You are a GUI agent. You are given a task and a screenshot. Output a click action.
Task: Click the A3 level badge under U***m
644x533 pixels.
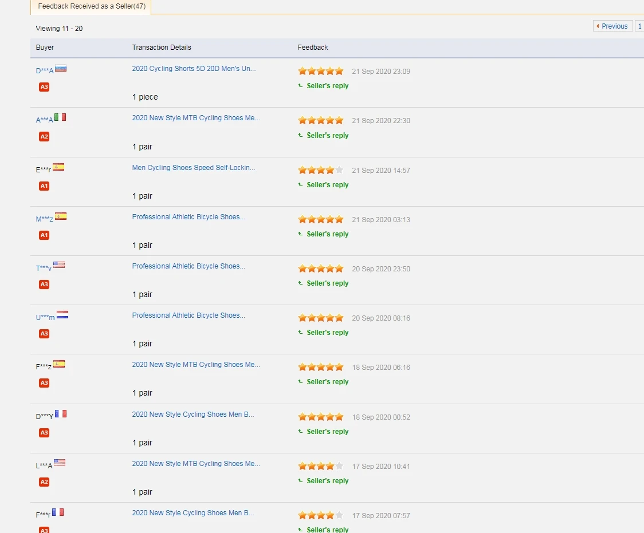click(44, 334)
